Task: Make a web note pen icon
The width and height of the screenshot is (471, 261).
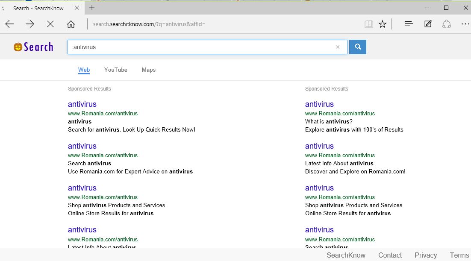Action: (x=428, y=24)
